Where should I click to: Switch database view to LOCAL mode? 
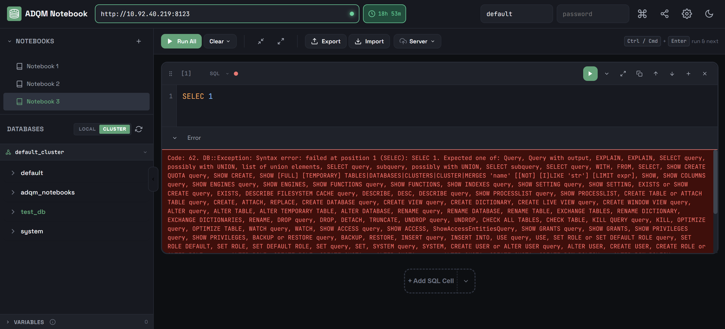(x=87, y=129)
